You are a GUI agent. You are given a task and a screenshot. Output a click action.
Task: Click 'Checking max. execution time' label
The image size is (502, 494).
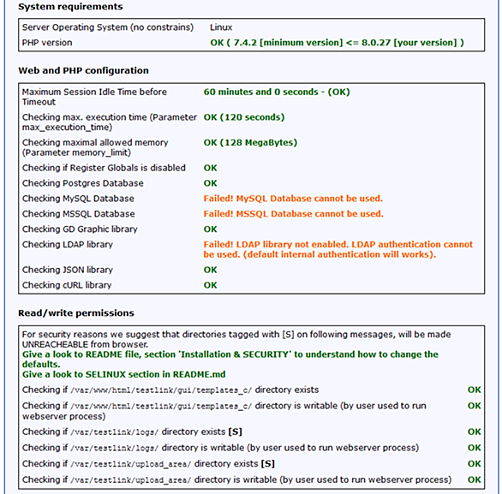[109, 122]
